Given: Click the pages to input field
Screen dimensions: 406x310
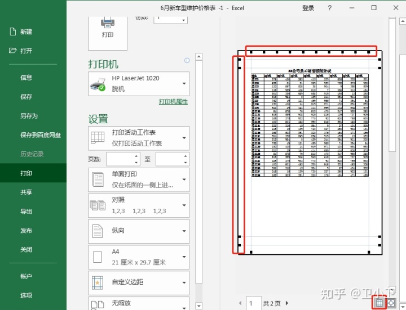Looking at the screenshot, I should (x=170, y=159).
